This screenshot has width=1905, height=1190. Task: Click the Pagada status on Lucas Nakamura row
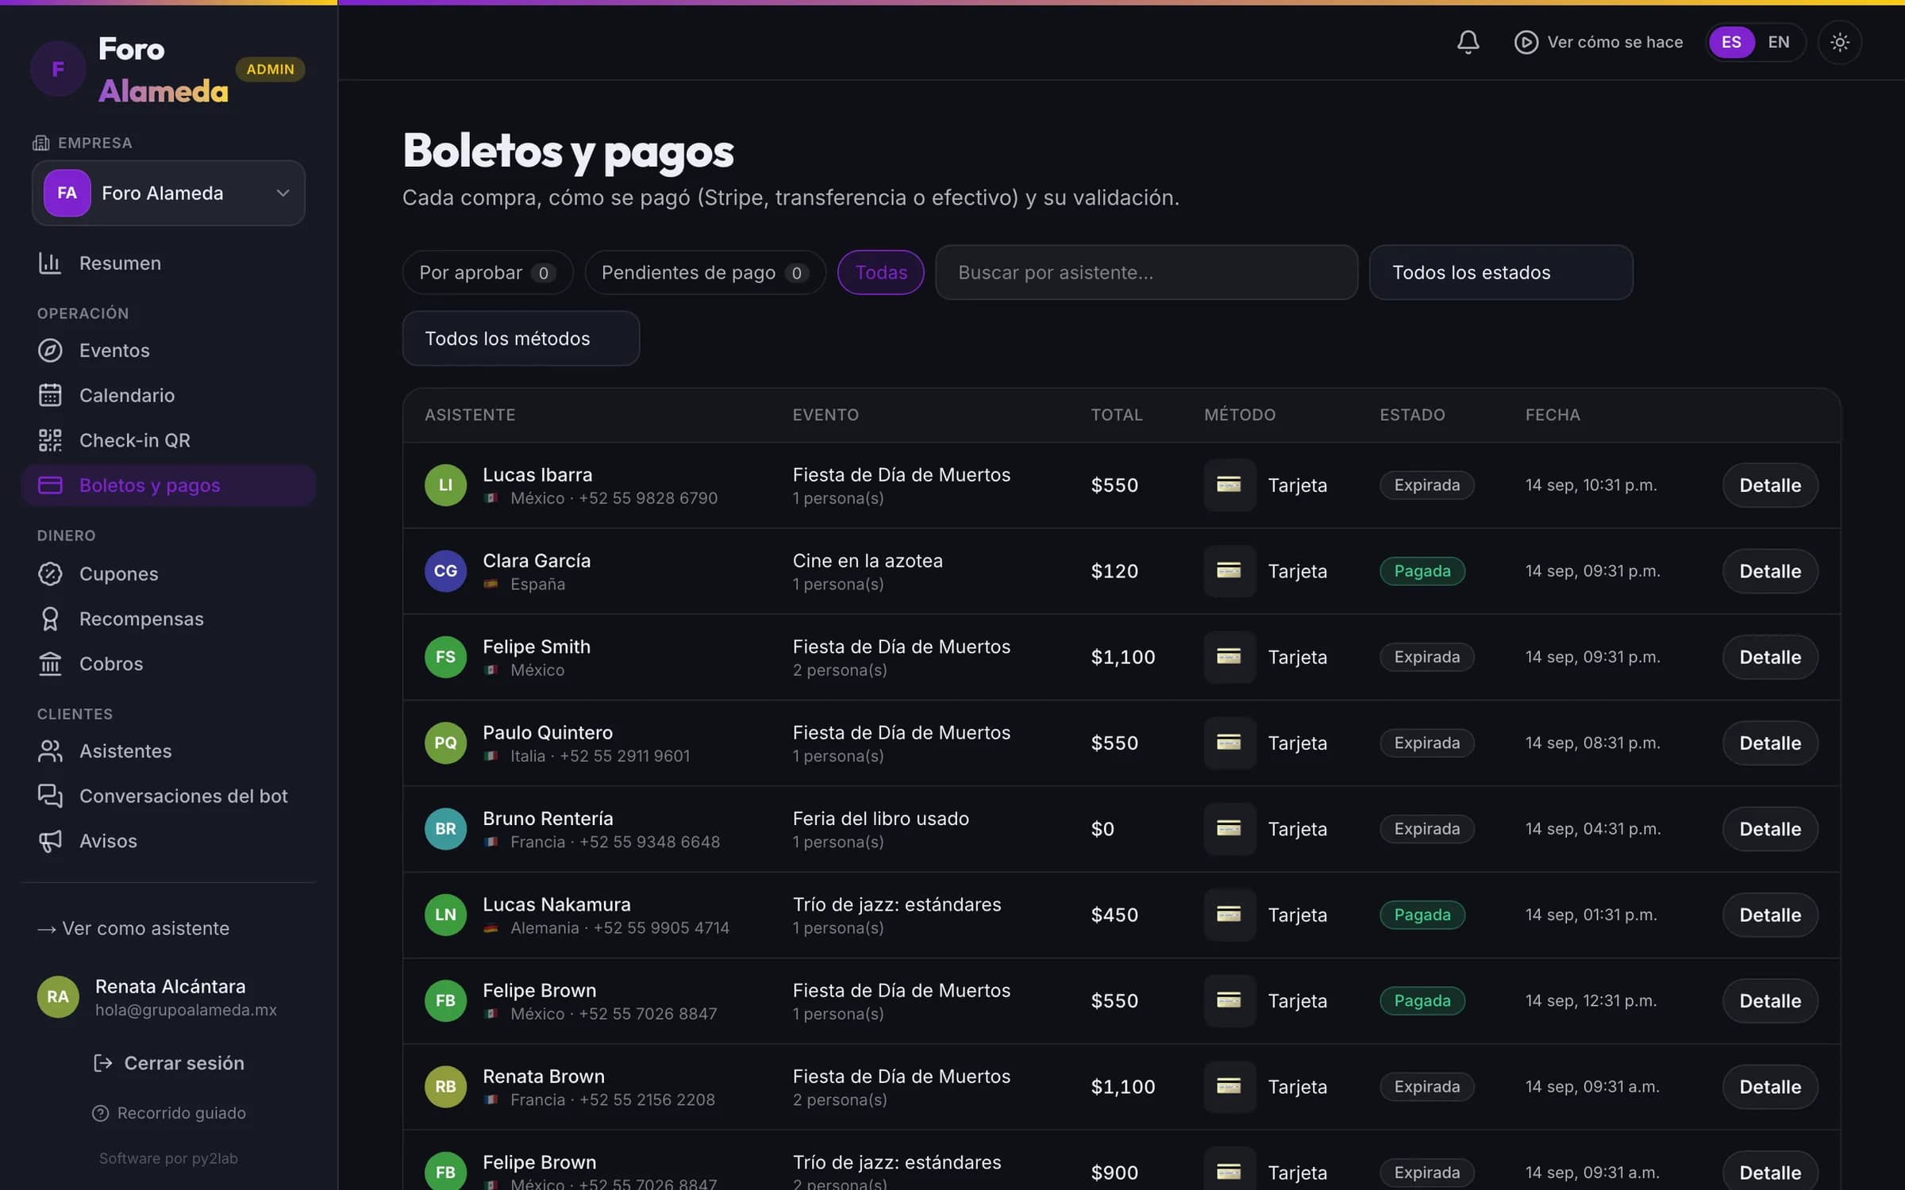coord(1422,915)
